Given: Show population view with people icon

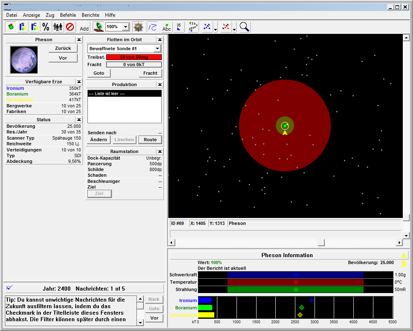Looking at the screenshot, I should click(x=58, y=27).
